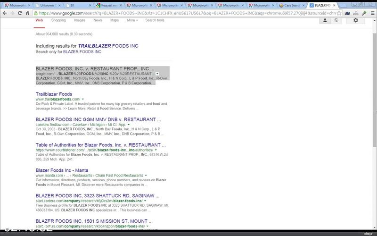Switch to the Request tab
This screenshot has height=236, width=377.
[x=109, y=5]
